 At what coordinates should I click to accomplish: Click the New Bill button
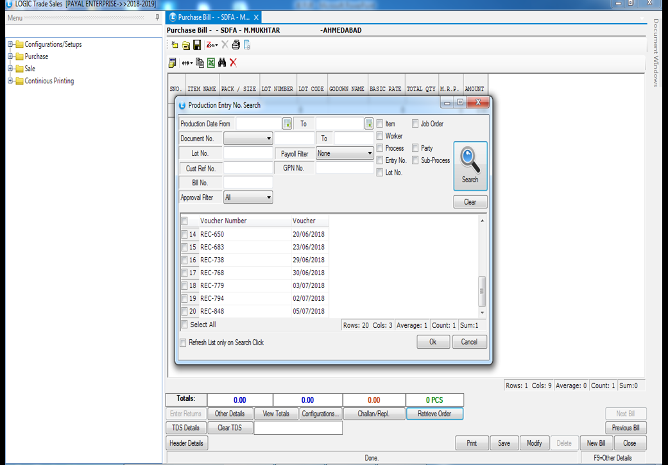[x=596, y=443]
